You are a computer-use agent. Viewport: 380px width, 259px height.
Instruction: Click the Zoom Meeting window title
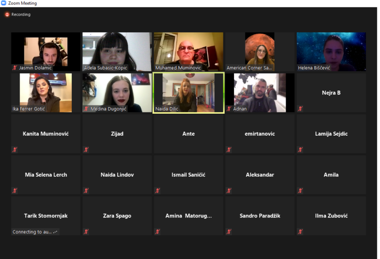pos(22,3)
